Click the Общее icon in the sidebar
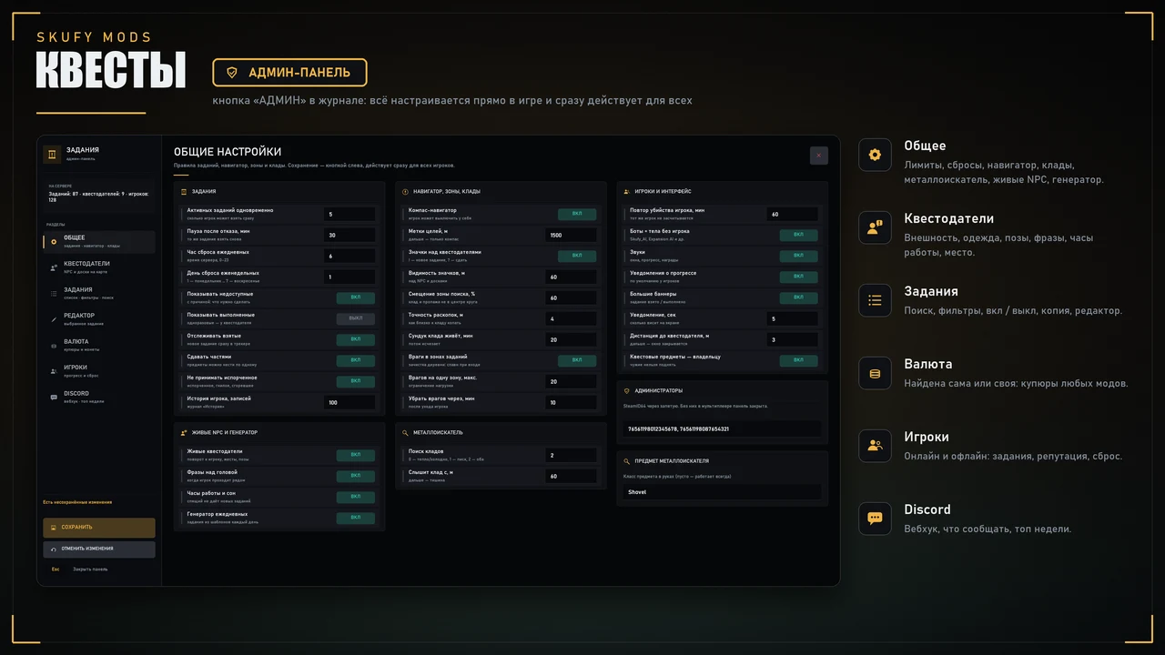The image size is (1165, 655). tap(54, 242)
